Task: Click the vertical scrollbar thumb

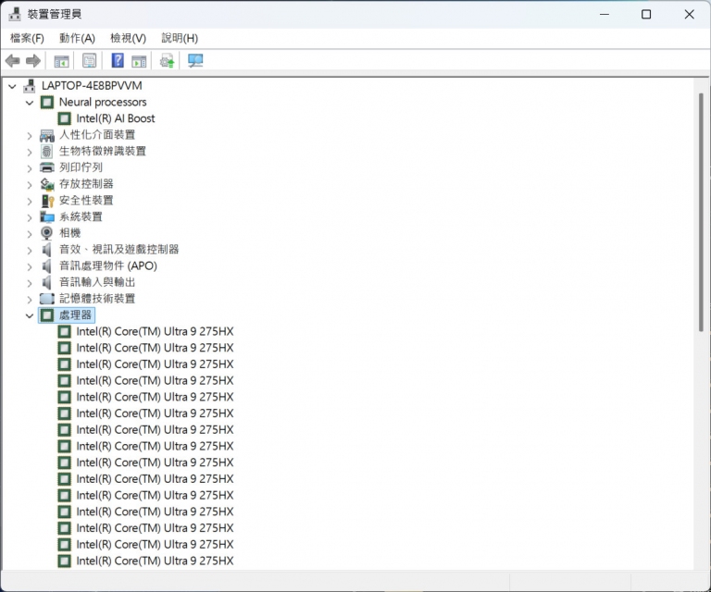Action: (x=701, y=212)
